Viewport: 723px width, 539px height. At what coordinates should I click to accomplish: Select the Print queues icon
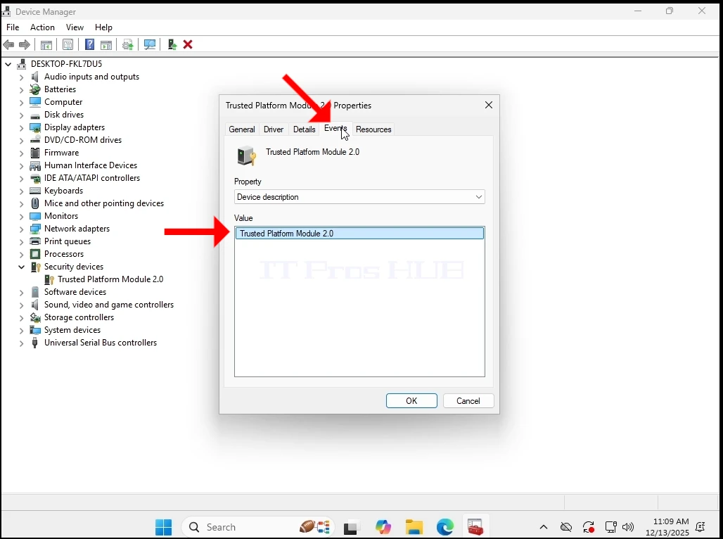pos(35,241)
